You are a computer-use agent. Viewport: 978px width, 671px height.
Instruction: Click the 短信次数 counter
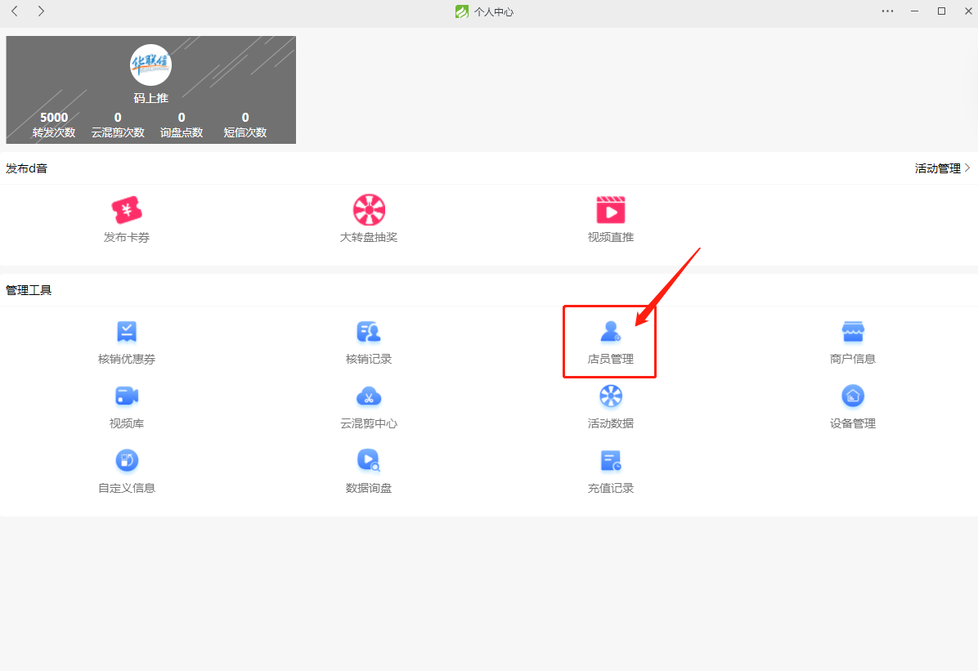(245, 125)
